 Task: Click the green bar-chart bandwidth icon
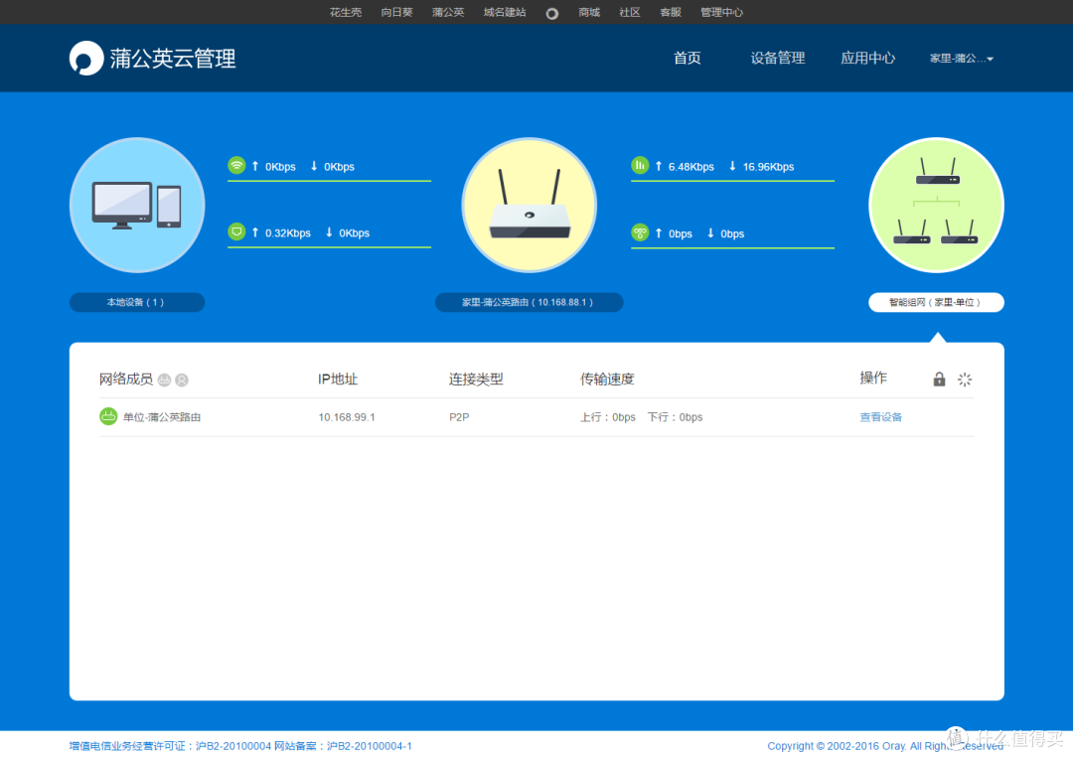point(640,165)
